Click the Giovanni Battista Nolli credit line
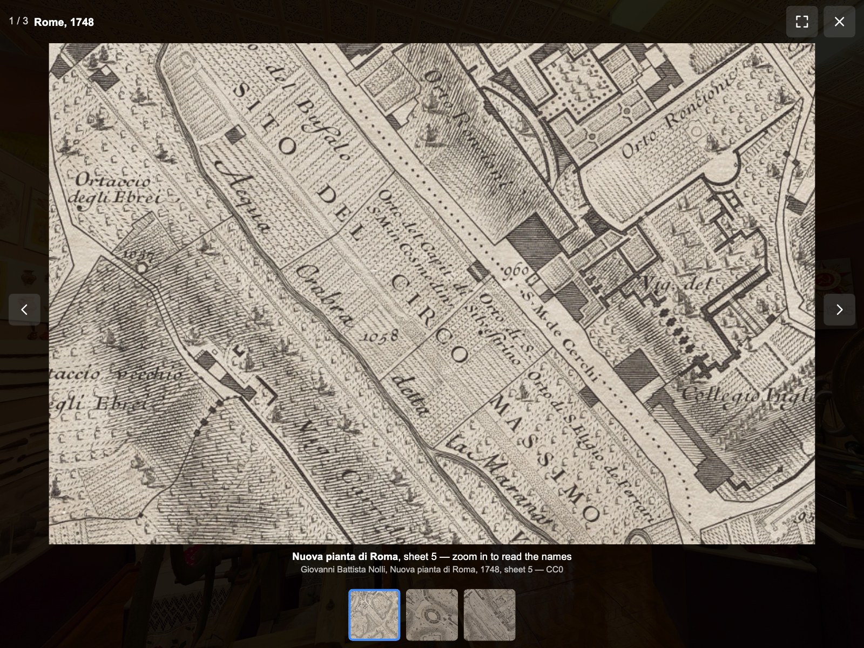Viewport: 864px width, 648px height. (x=432, y=569)
